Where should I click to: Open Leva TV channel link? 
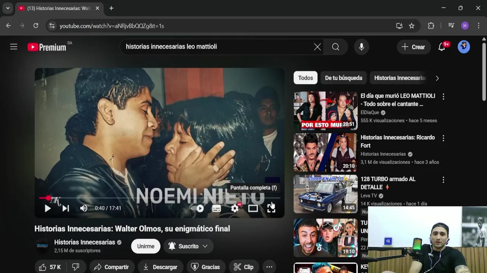pyautogui.click(x=369, y=196)
